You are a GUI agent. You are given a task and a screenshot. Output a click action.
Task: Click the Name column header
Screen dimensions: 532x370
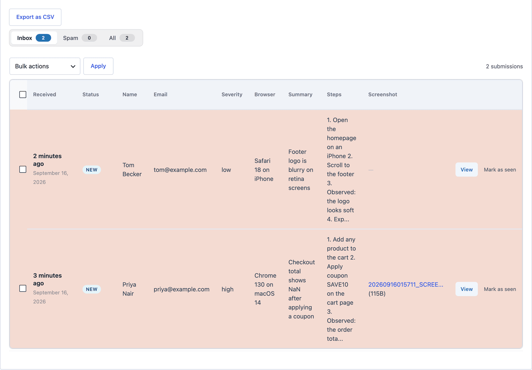[130, 94]
